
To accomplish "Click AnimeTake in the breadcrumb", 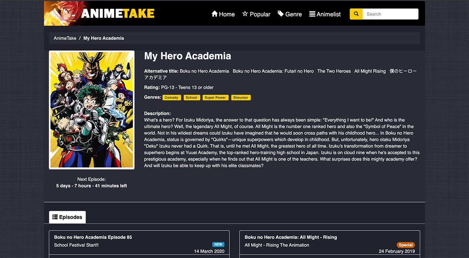I will pyautogui.click(x=65, y=38).
